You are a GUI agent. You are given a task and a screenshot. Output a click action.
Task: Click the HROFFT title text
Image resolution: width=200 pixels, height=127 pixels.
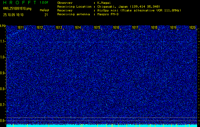(x=19, y=3)
